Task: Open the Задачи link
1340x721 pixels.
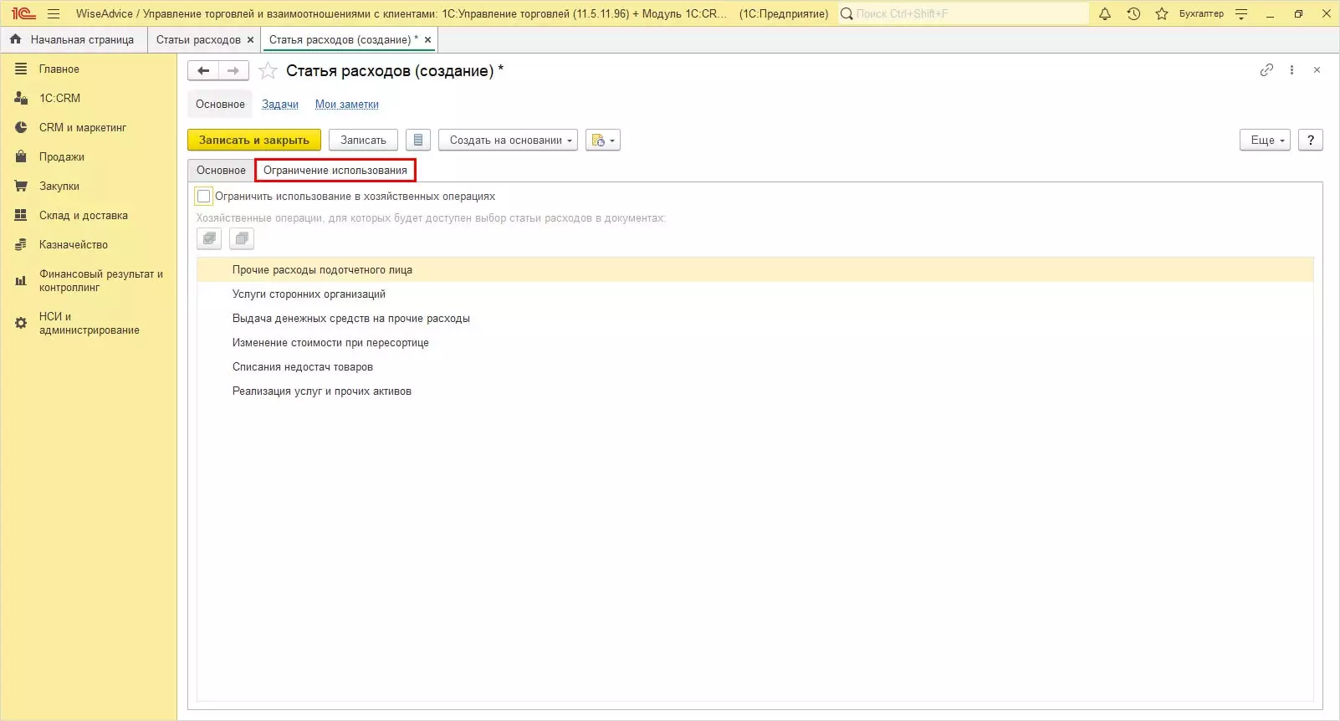Action: coord(280,105)
